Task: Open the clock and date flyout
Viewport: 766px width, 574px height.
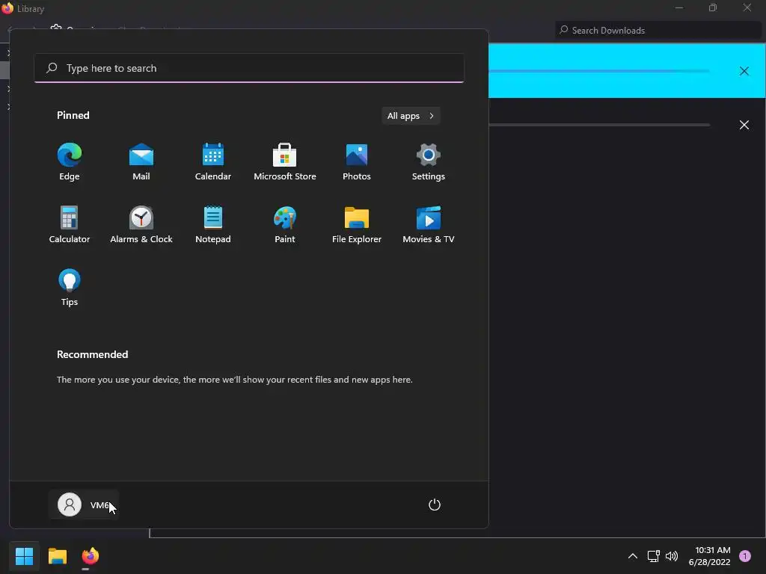Action: point(709,556)
